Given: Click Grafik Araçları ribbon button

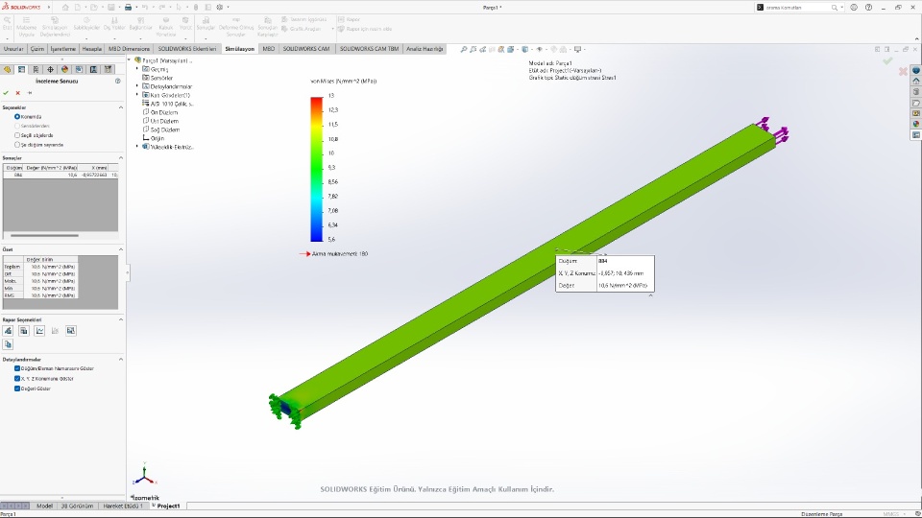Looking at the screenshot, I should (x=301, y=29).
